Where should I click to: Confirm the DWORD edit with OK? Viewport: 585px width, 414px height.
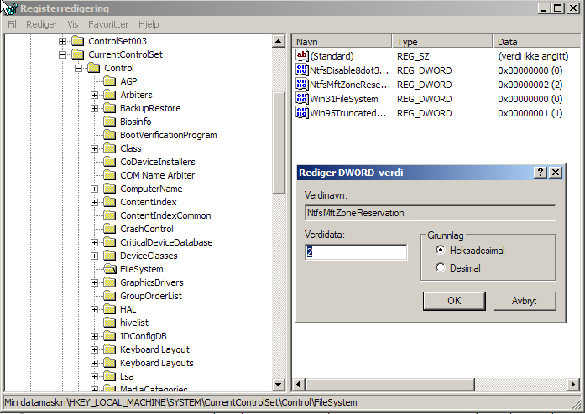pyautogui.click(x=454, y=301)
